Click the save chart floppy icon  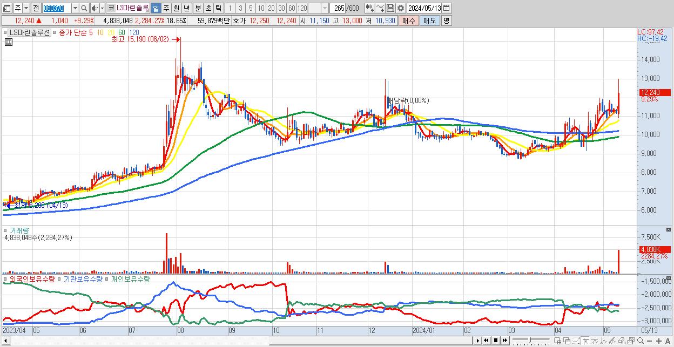[390, 9]
